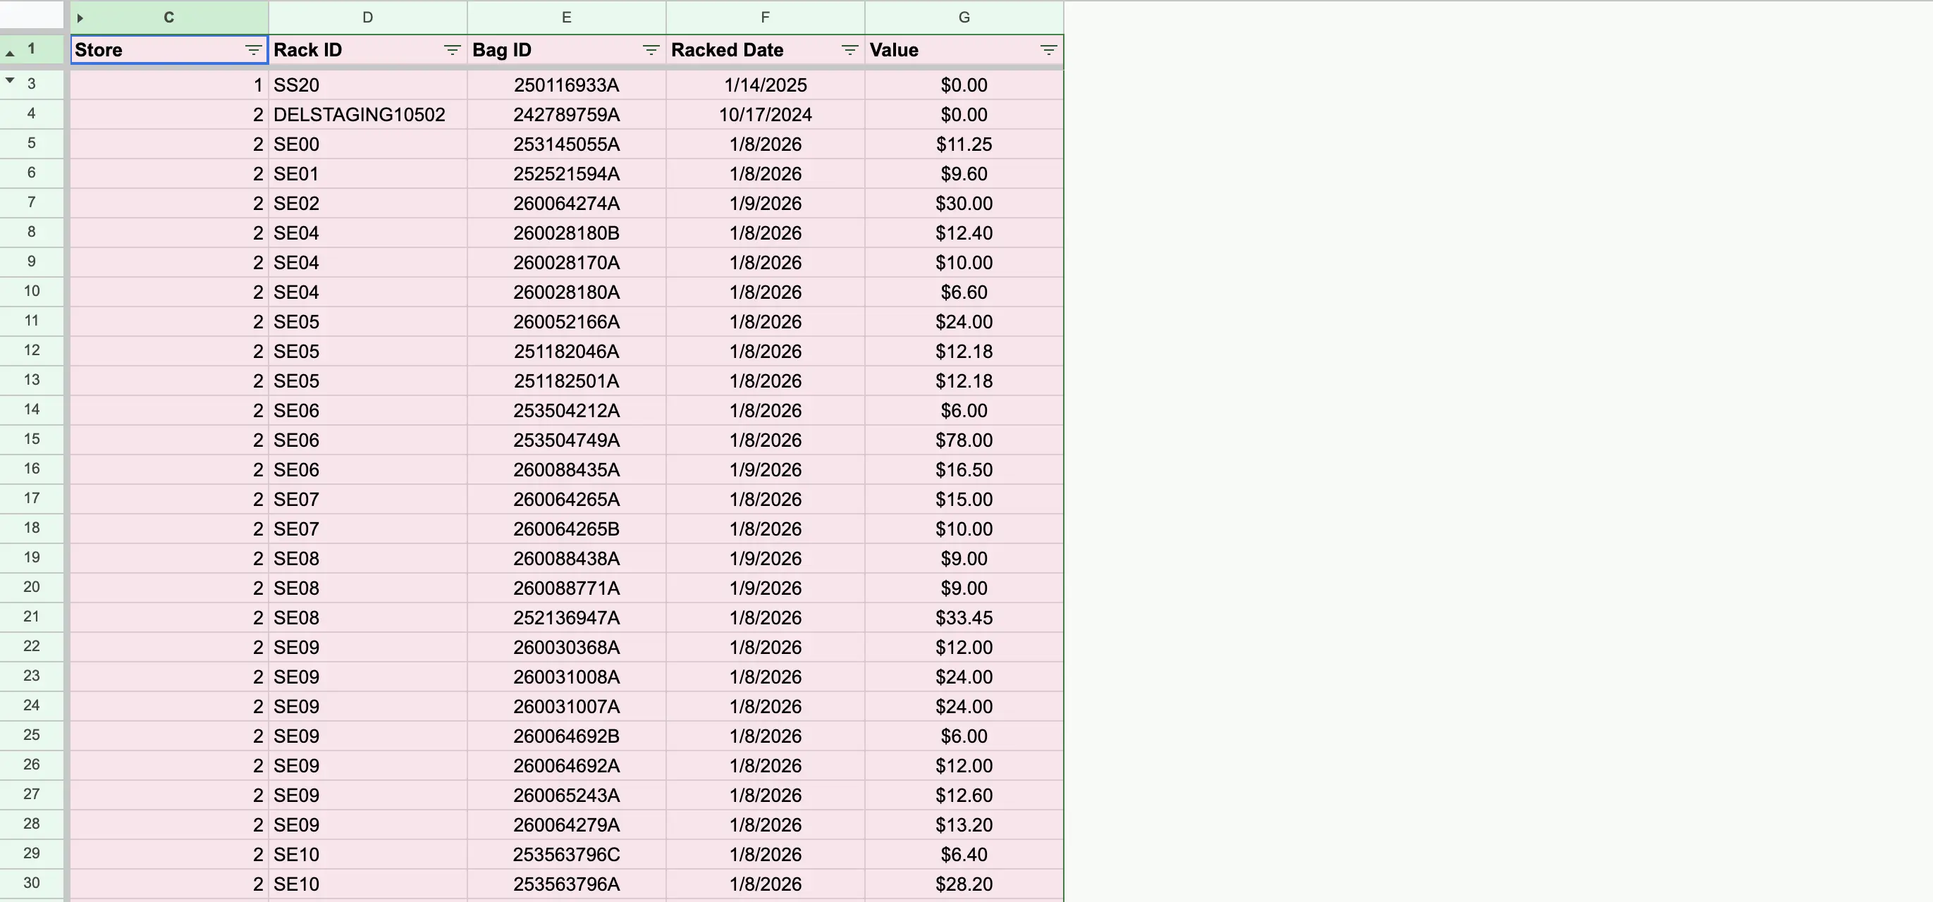Screen dimensions: 1933x902
Task: Select column C by clicking its header
Action: [168, 17]
